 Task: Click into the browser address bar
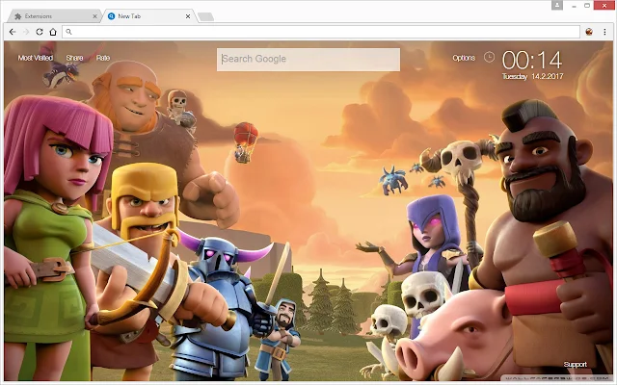click(321, 32)
